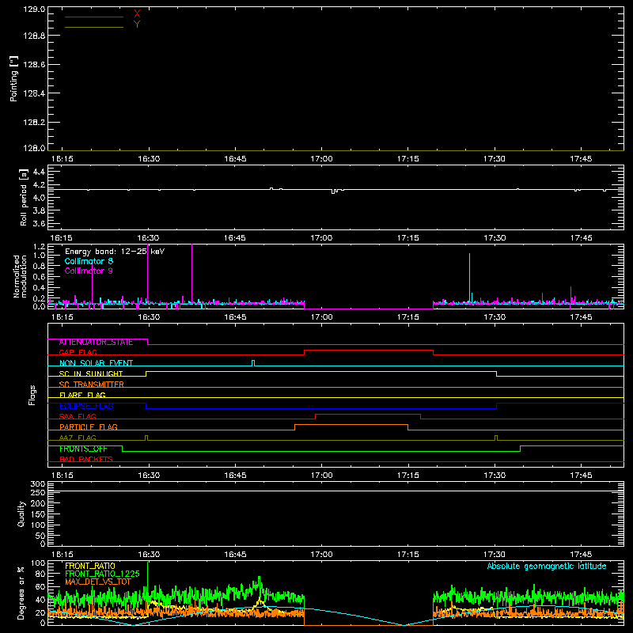This screenshot has width=633, height=633.
Task: Select the red X legend line
Action: tap(94, 17)
